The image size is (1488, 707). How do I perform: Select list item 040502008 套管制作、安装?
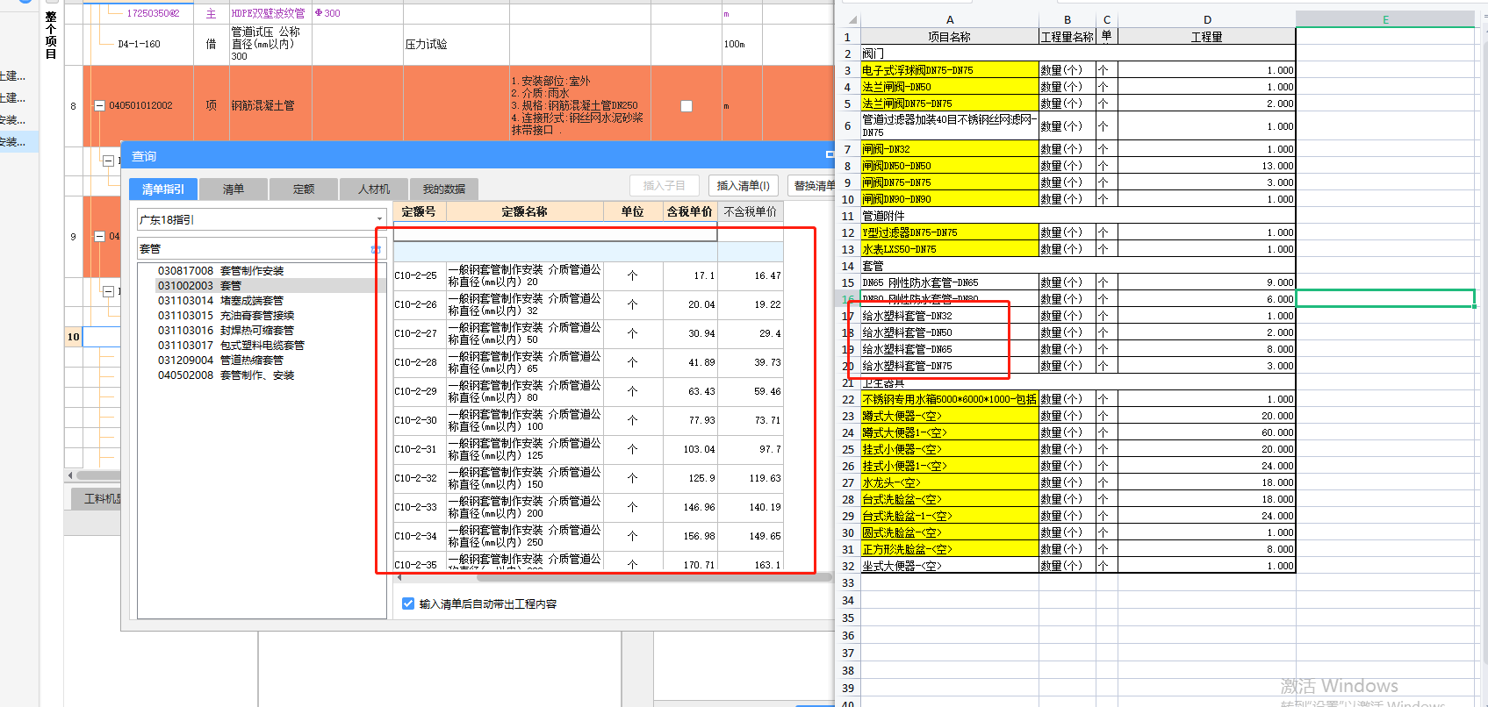226,375
